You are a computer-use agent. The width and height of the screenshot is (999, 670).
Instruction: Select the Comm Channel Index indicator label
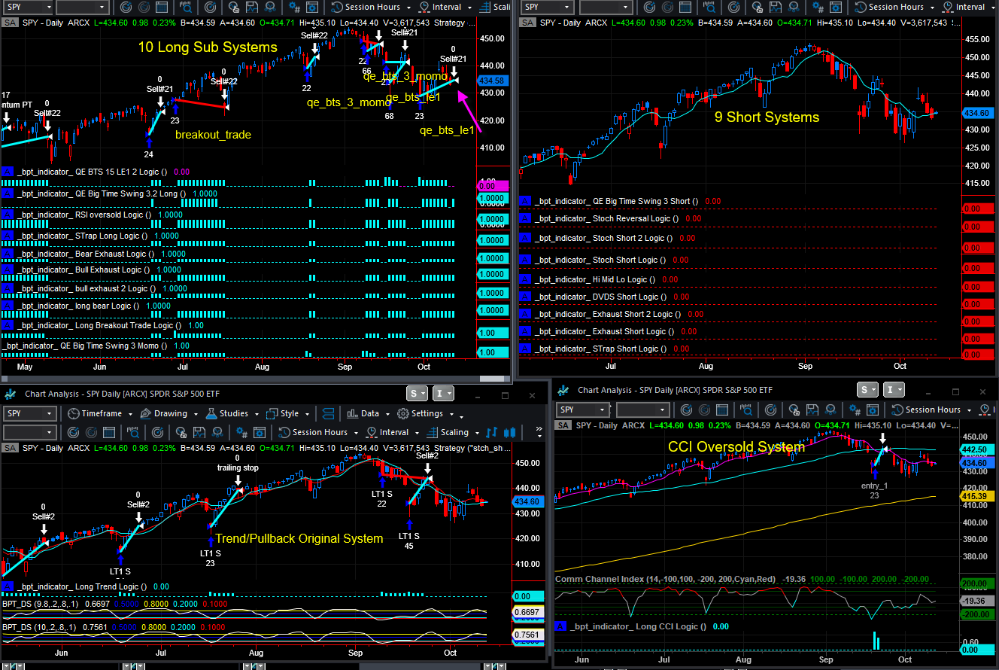click(665, 579)
